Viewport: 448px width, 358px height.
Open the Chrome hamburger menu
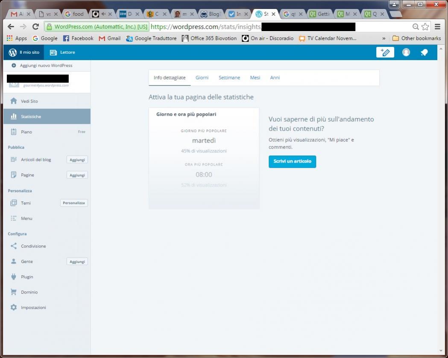pyautogui.click(x=437, y=26)
